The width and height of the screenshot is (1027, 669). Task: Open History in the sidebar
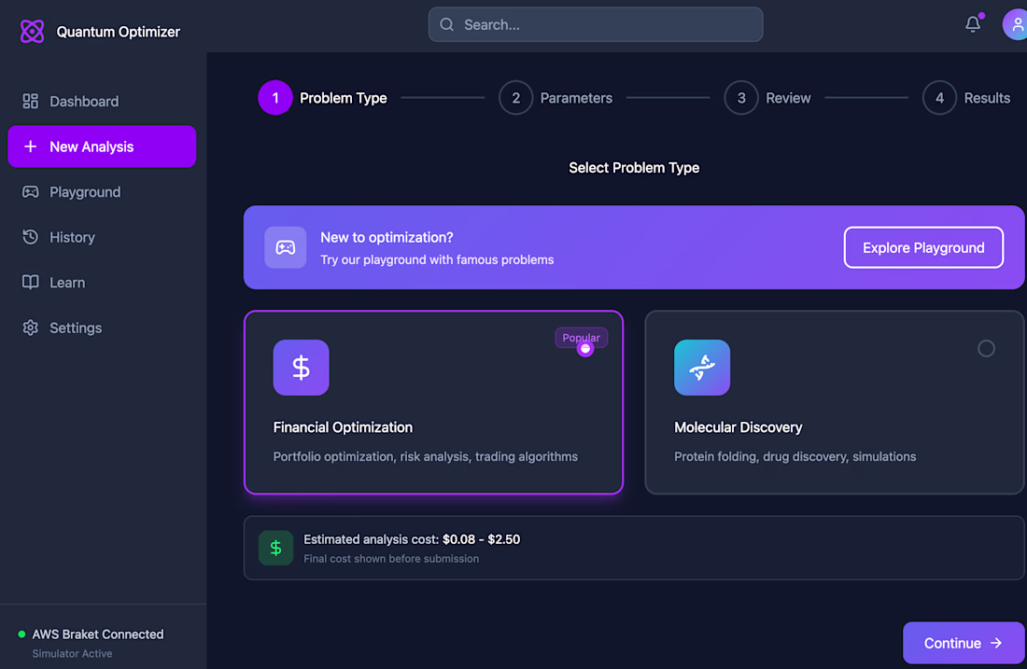click(102, 237)
